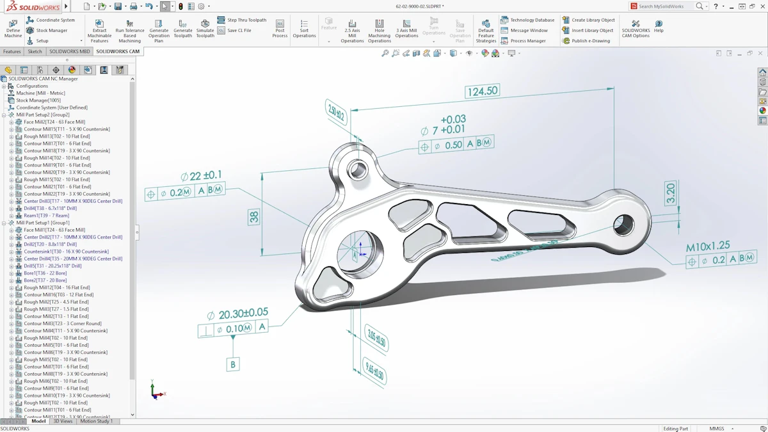Click Rebuild traffic light icon
768x432 pixels.
pos(180,6)
